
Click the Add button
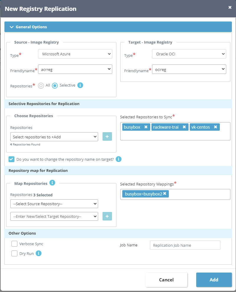214,280
